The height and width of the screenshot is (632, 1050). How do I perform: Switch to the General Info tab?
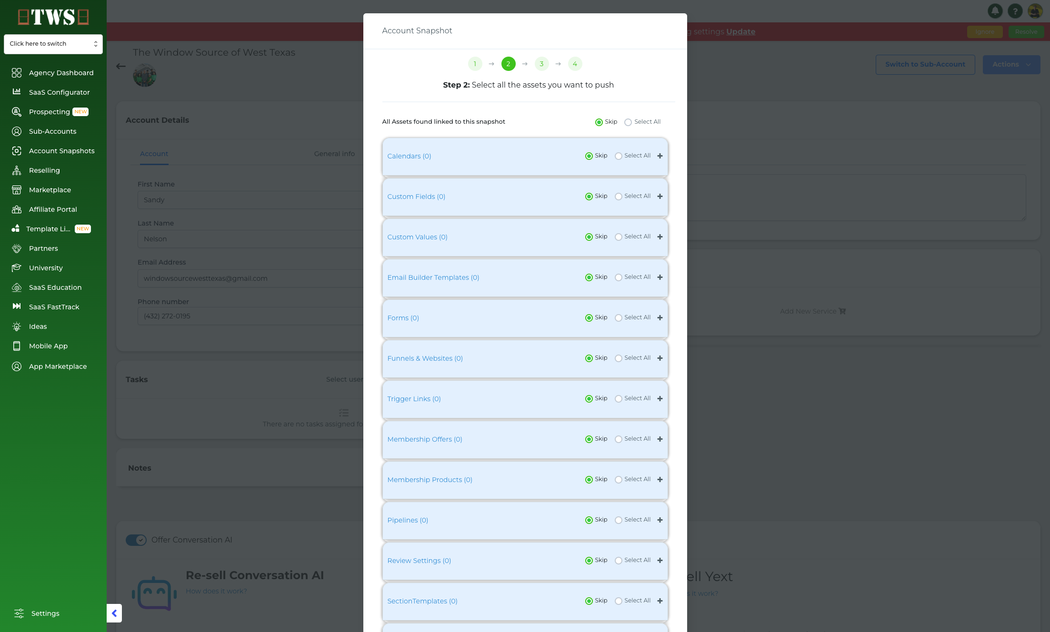(334, 154)
